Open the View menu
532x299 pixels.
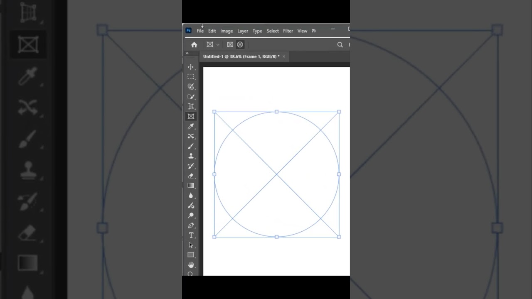click(302, 31)
